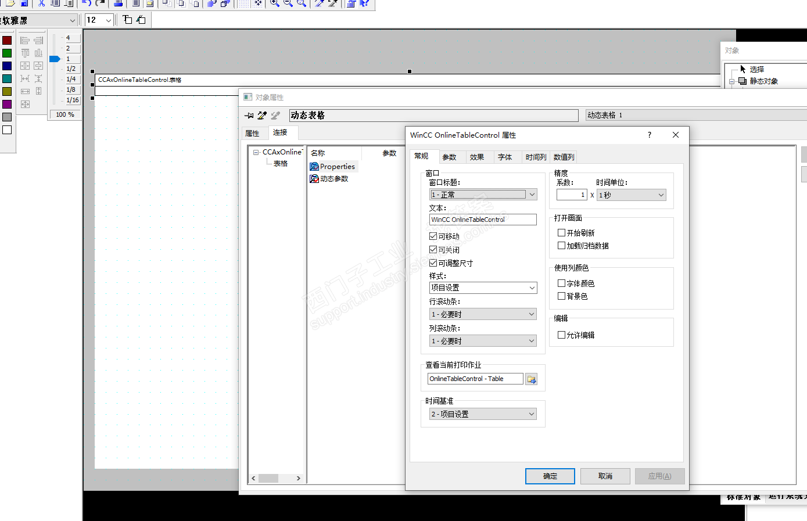Click the zoom out magnifier icon
Screen dimensions: 807x521
[288, 3]
